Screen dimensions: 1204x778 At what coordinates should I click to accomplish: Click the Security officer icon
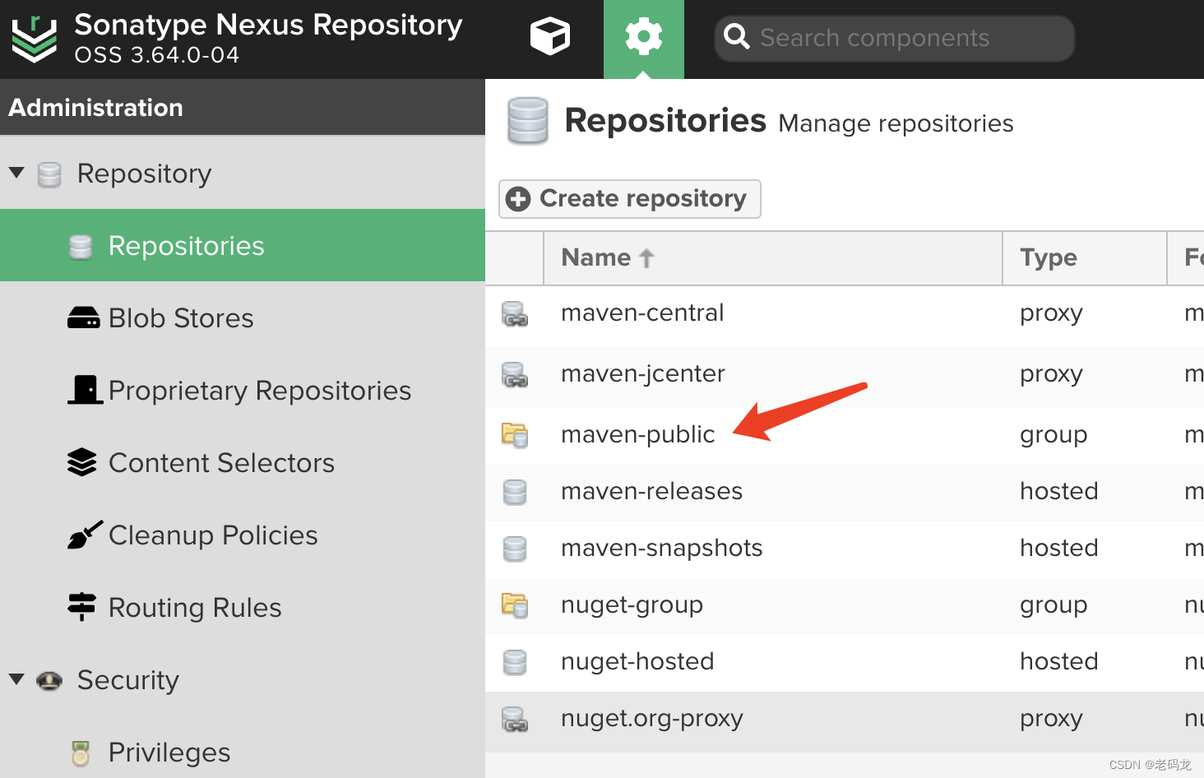point(49,680)
